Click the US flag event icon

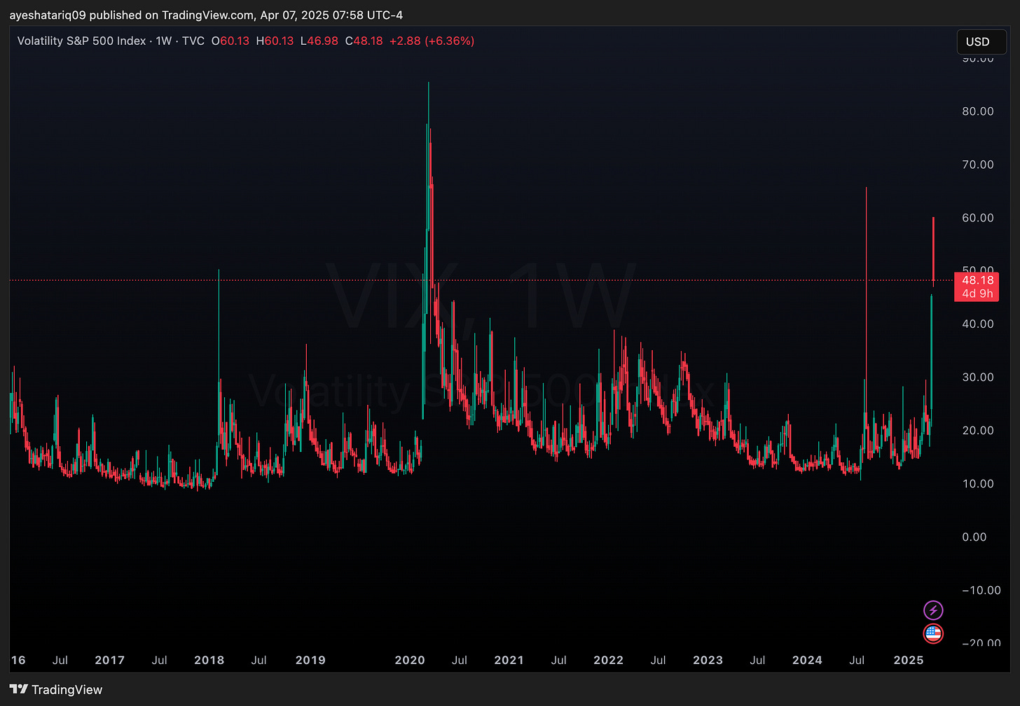(x=933, y=634)
